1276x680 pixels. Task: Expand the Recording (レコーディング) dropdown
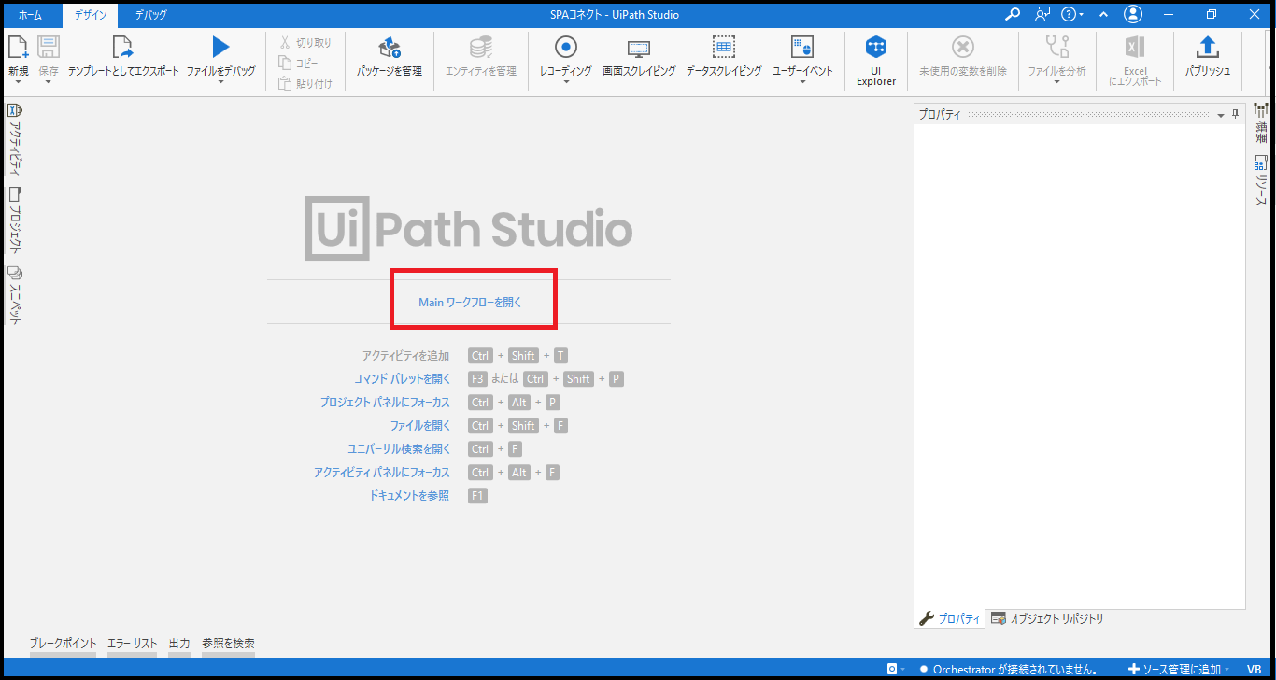point(565,82)
